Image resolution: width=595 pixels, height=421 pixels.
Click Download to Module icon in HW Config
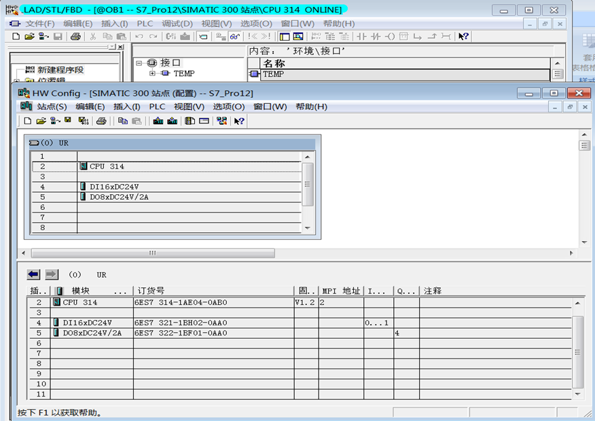158,121
